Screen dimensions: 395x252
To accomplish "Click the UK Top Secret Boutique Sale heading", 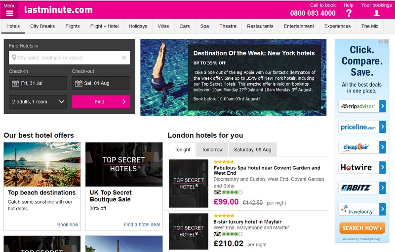I will 111,196.
